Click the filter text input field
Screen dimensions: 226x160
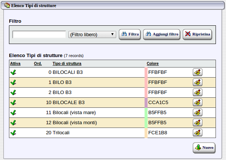point(39,35)
